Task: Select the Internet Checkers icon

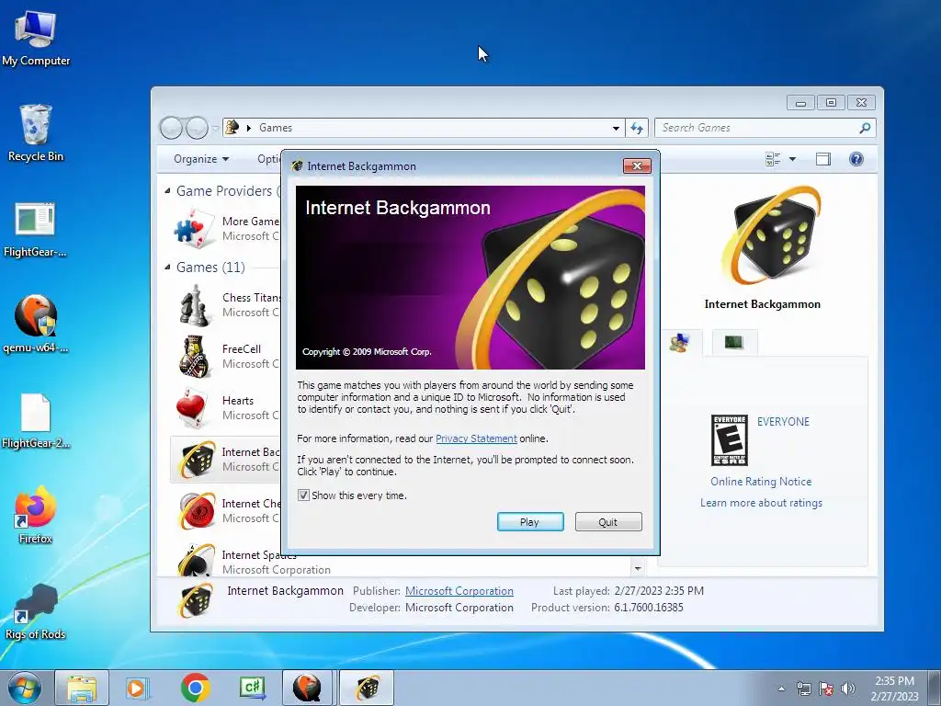Action: click(197, 511)
